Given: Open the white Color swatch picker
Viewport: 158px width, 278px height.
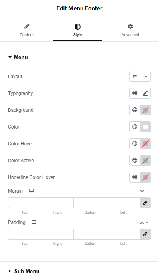Looking at the screenshot, I should (x=145, y=127).
